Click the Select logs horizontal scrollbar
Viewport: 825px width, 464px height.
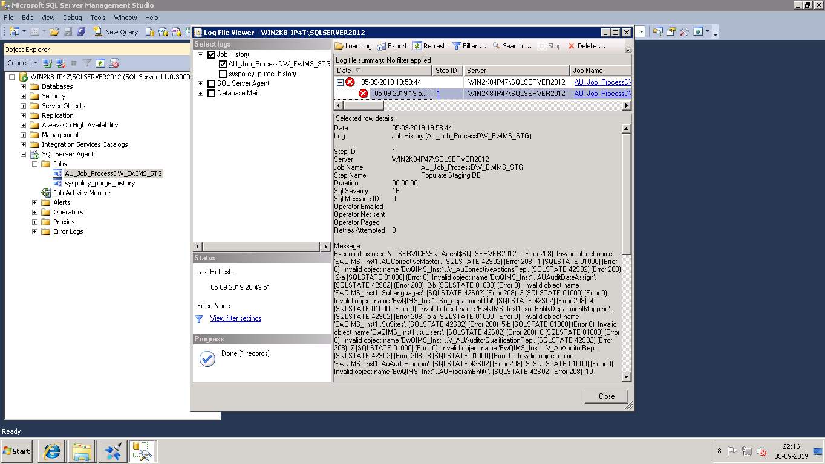click(x=262, y=247)
